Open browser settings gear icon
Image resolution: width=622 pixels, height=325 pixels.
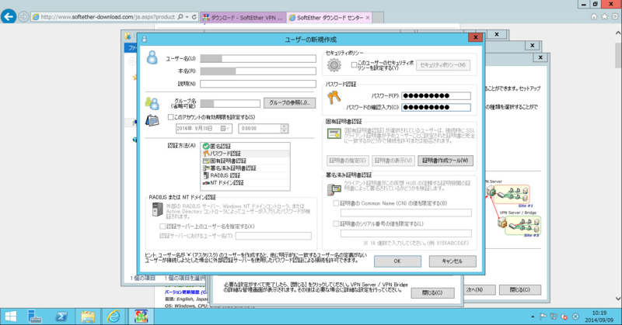tap(615, 16)
